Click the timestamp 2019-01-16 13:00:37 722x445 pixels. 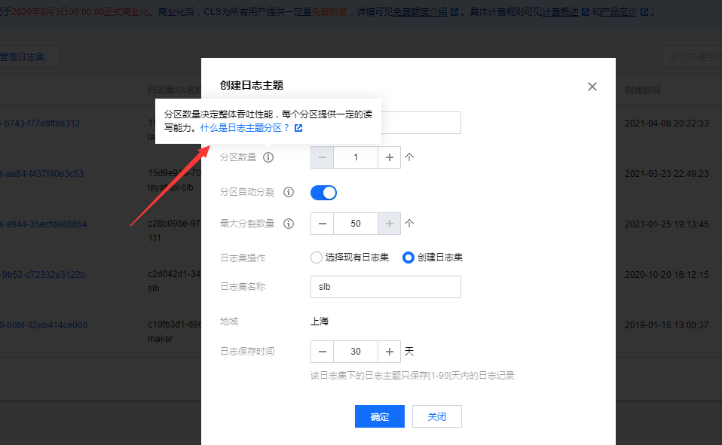point(666,325)
